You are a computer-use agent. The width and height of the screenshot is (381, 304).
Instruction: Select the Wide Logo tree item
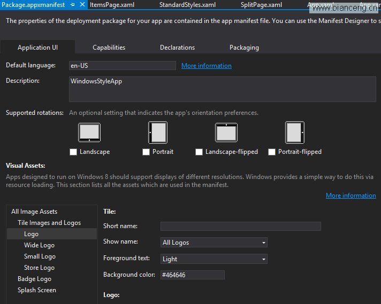[x=39, y=245]
